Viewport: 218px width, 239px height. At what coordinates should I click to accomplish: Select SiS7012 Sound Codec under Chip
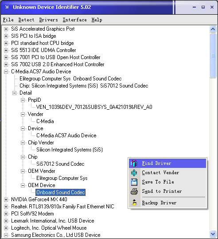(x=60, y=164)
